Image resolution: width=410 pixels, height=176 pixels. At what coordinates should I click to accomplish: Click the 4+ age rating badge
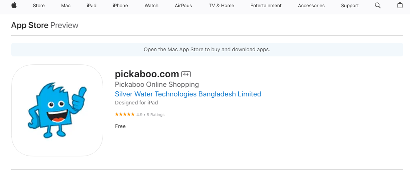pyautogui.click(x=186, y=74)
